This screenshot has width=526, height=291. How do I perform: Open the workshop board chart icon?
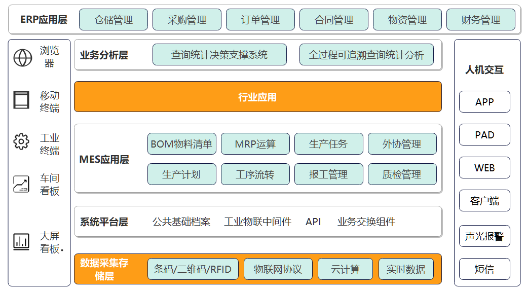[21, 184]
